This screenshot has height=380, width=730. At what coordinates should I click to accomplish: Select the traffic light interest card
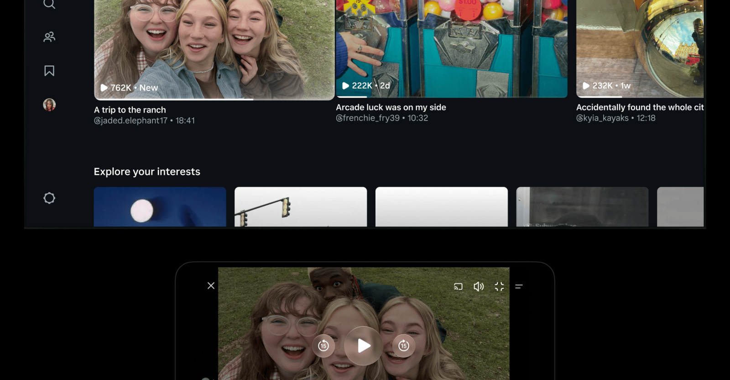[301, 206]
